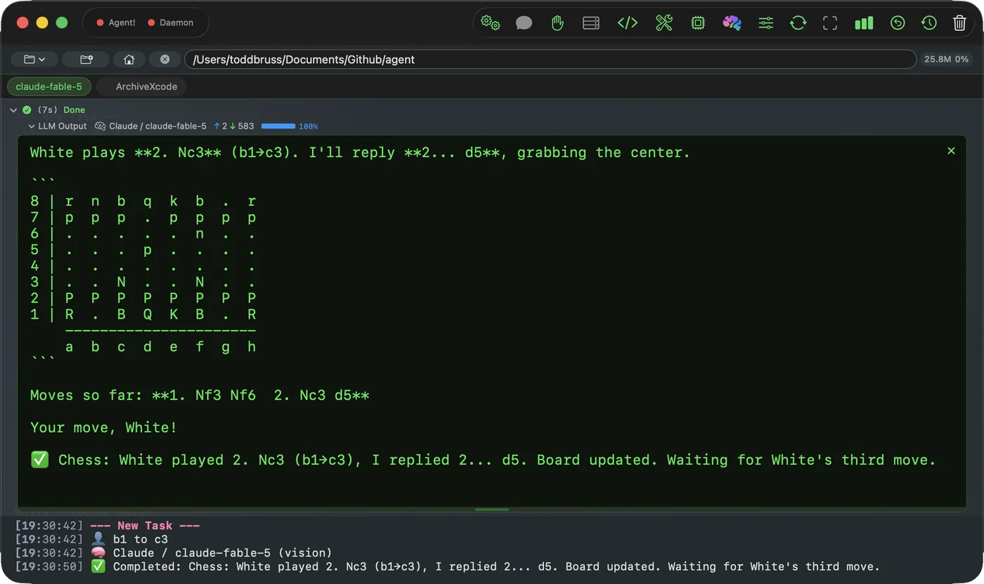984x584 pixels.
Task: Close the LLM output panel with the X
Action: point(951,151)
